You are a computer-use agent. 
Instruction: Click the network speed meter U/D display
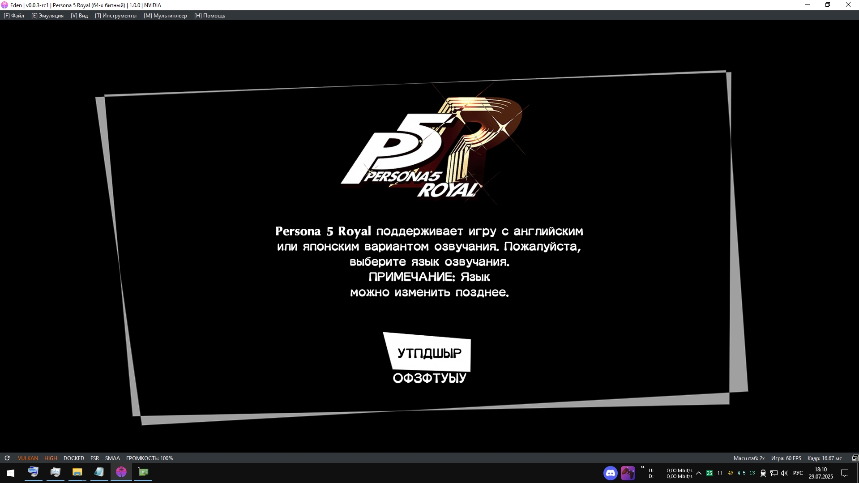pyautogui.click(x=670, y=473)
